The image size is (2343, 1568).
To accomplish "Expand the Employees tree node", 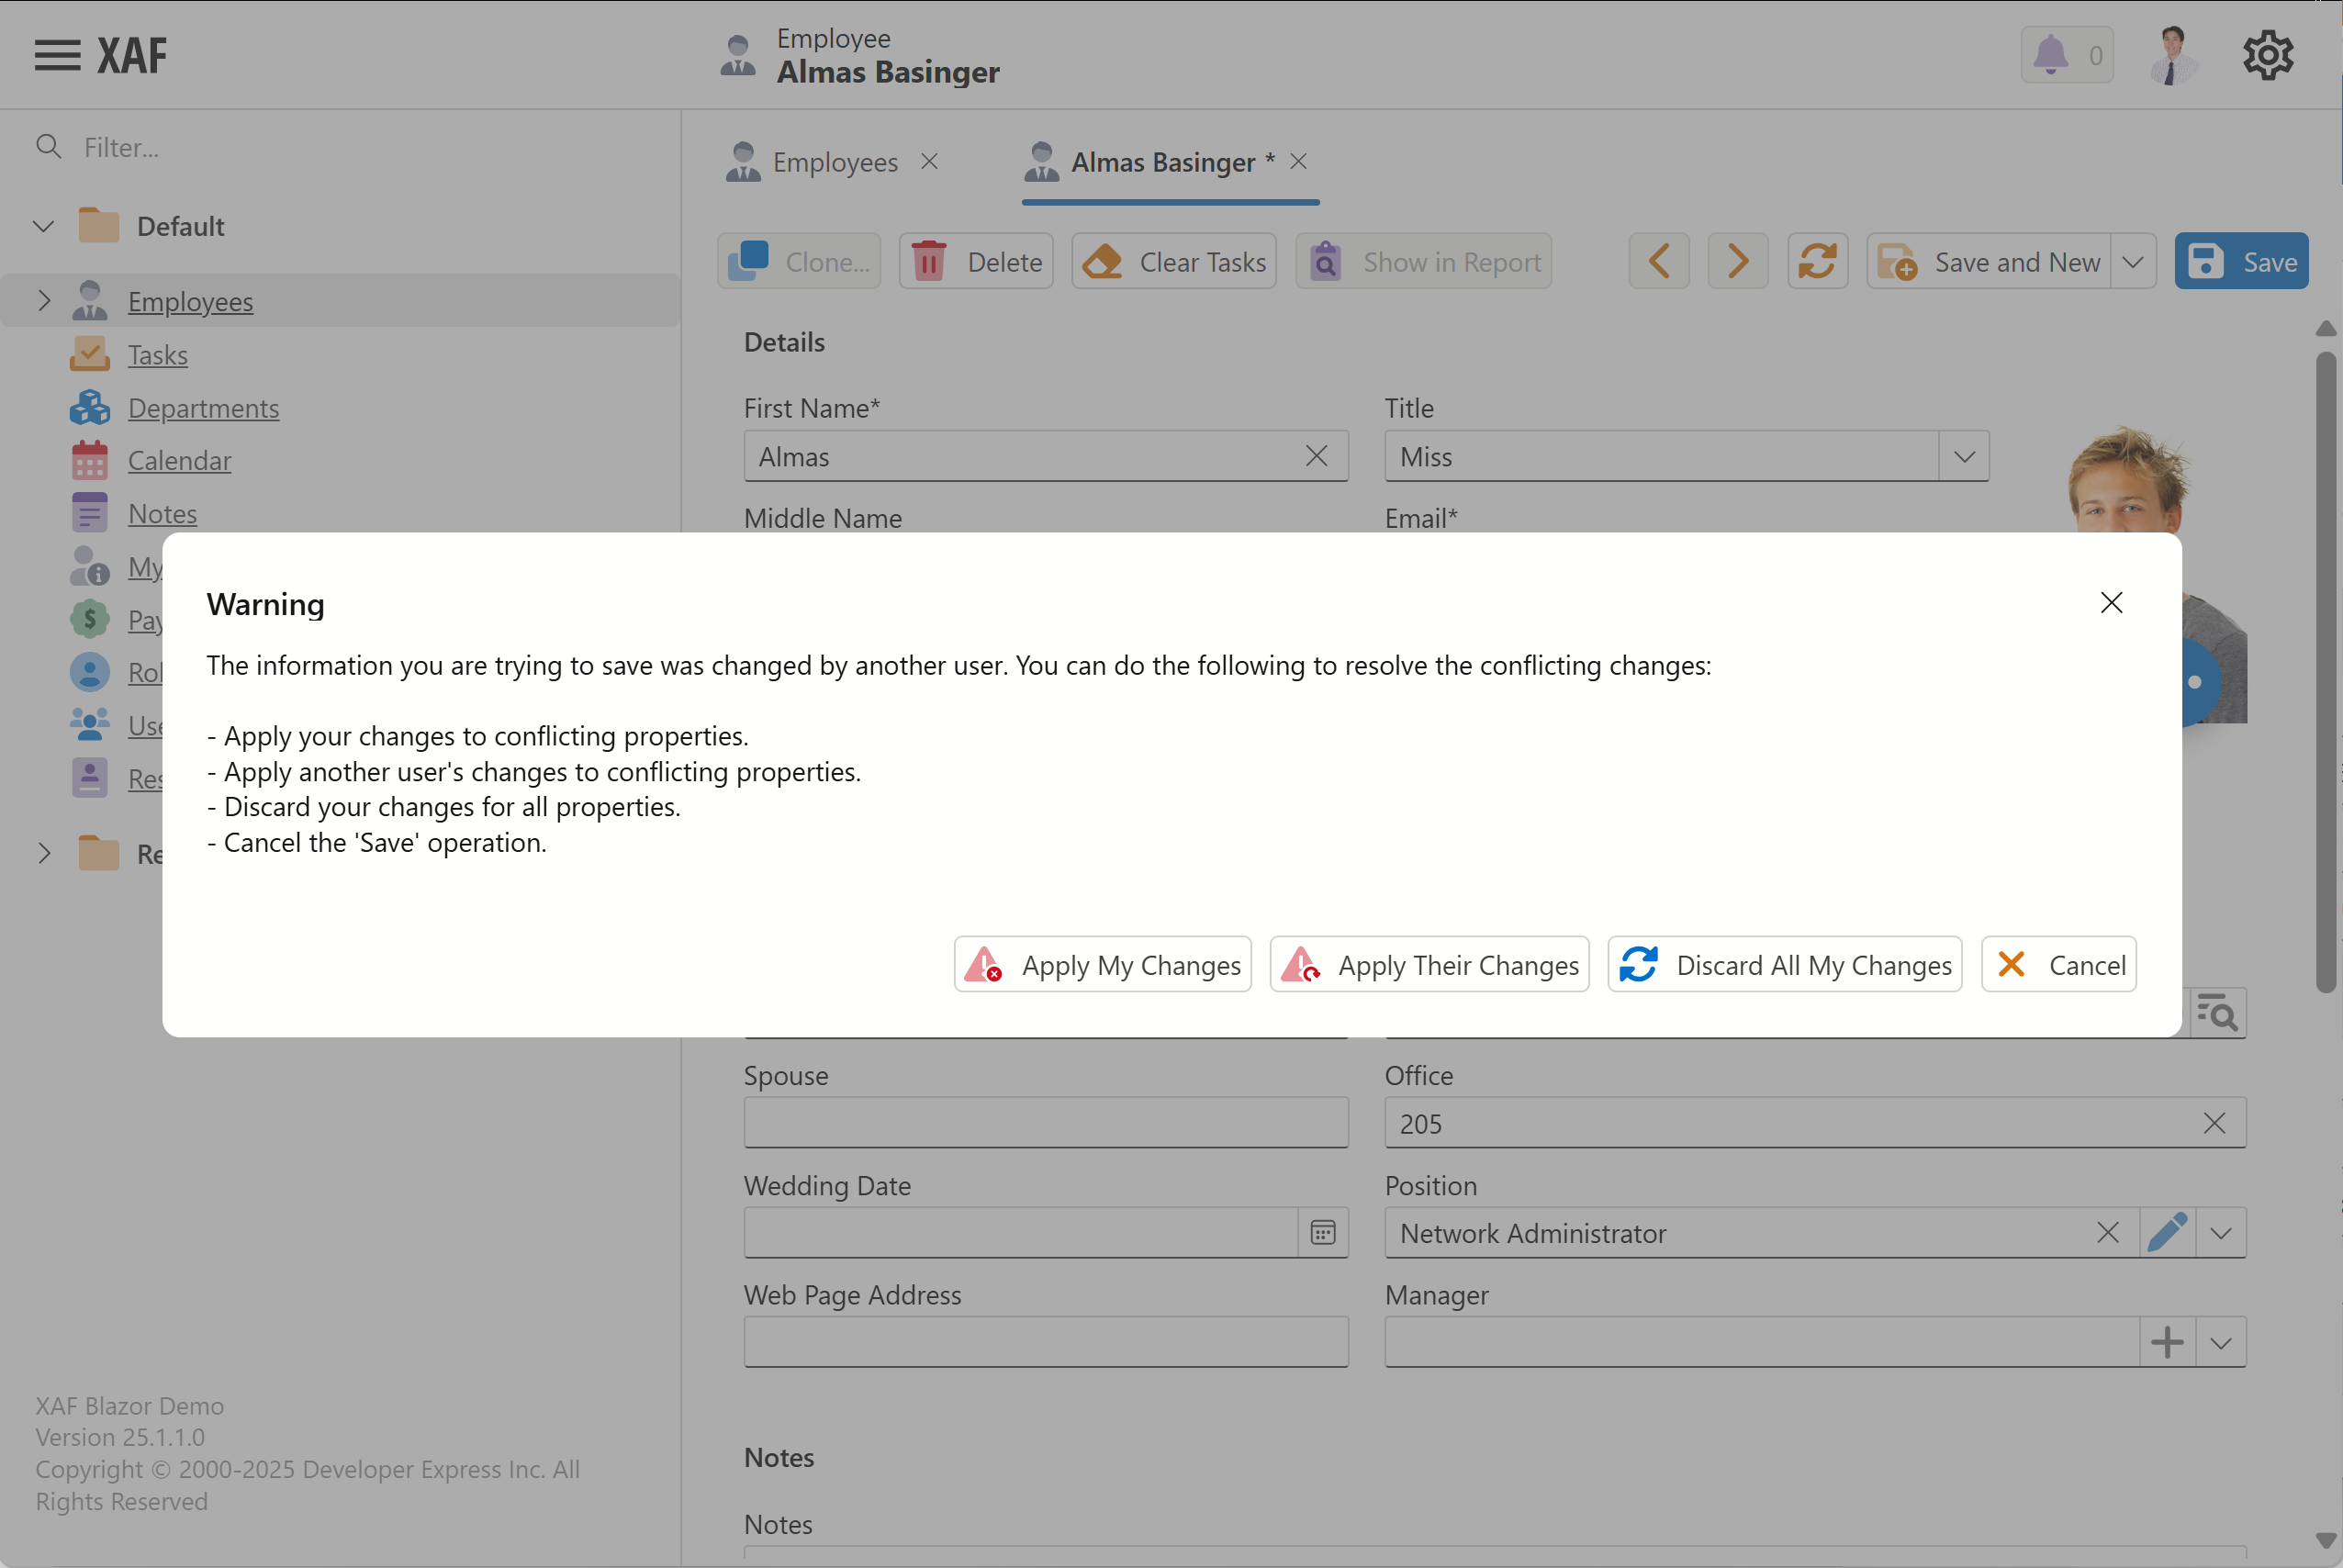I will (43, 301).
